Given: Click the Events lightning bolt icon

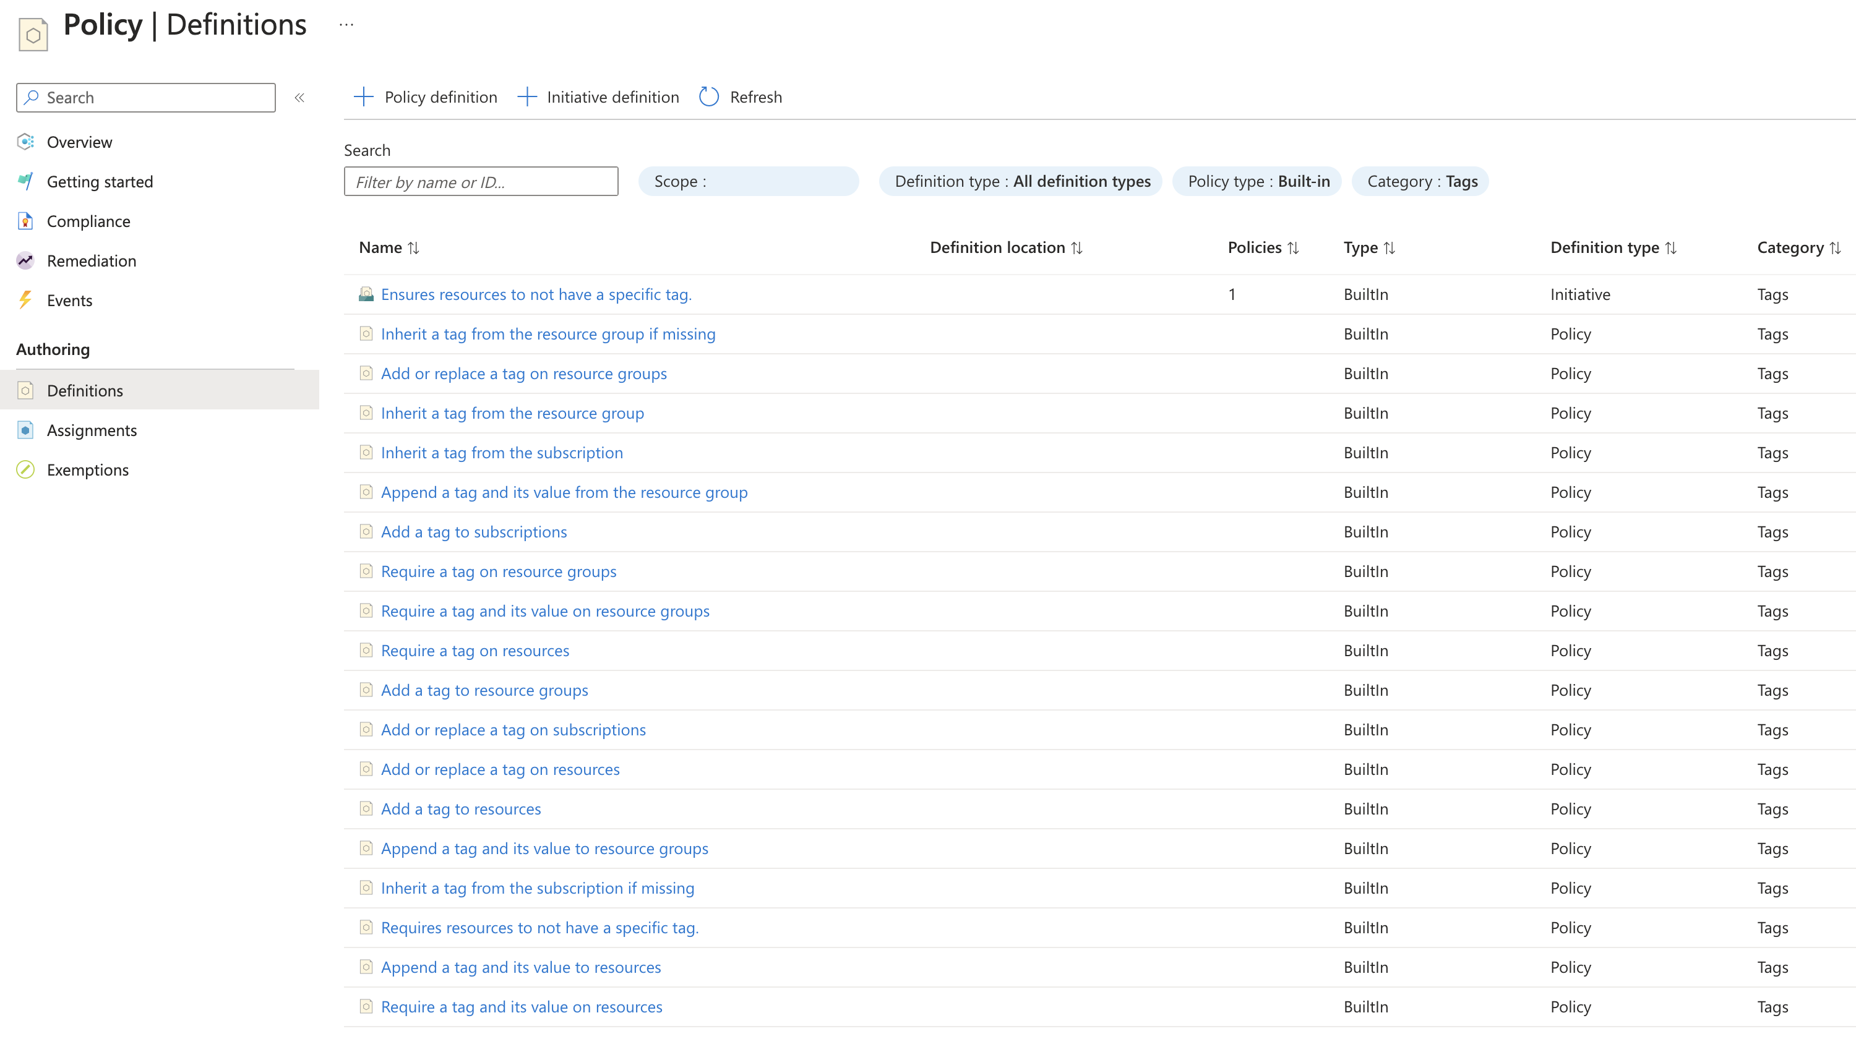Looking at the screenshot, I should click(x=25, y=300).
